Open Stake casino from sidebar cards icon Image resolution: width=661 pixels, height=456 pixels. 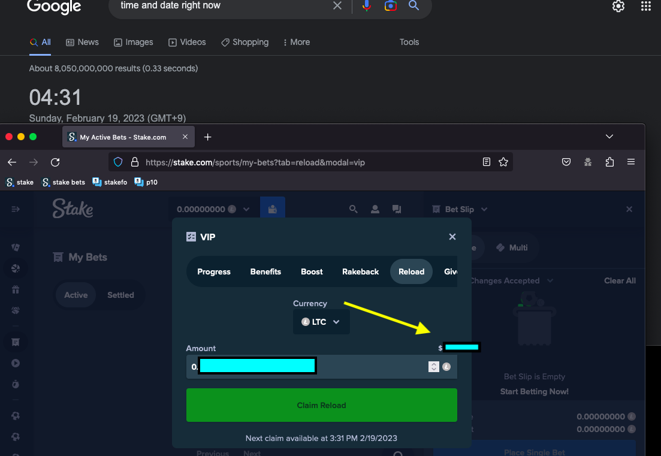point(16,247)
